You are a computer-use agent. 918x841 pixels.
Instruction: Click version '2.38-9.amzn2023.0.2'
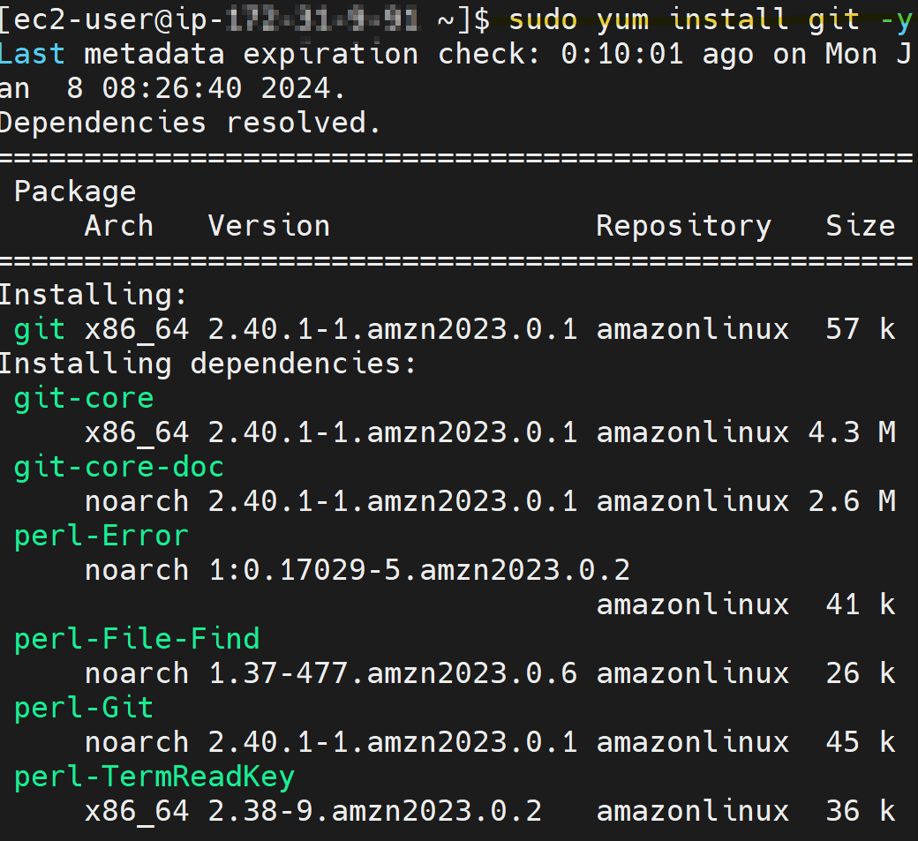click(x=375, y=812)
